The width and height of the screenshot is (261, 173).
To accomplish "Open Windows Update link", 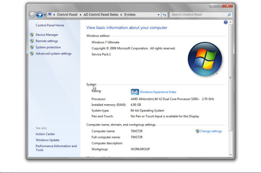I will (x=48, y=140).
